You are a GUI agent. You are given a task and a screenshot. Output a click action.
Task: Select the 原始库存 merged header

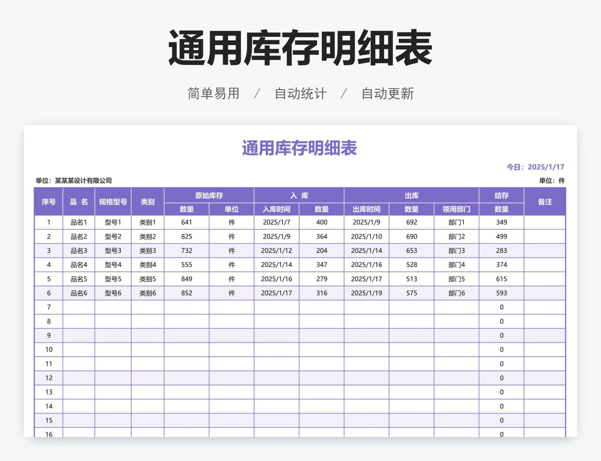point(209,195)
